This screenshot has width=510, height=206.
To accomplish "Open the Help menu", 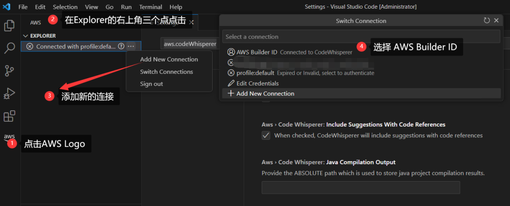I will coord(176,7).
